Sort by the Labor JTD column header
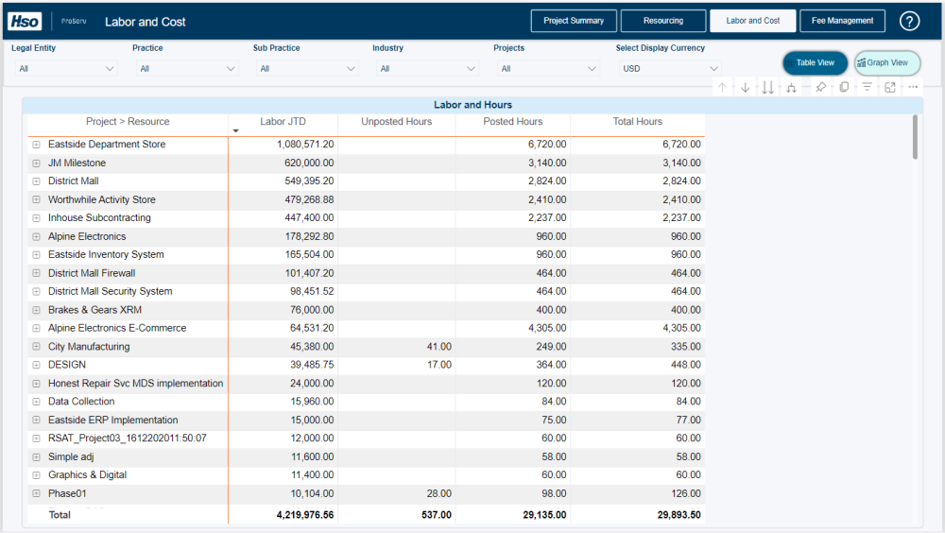The height and width of the screenshot is (533, 945). 283,122
